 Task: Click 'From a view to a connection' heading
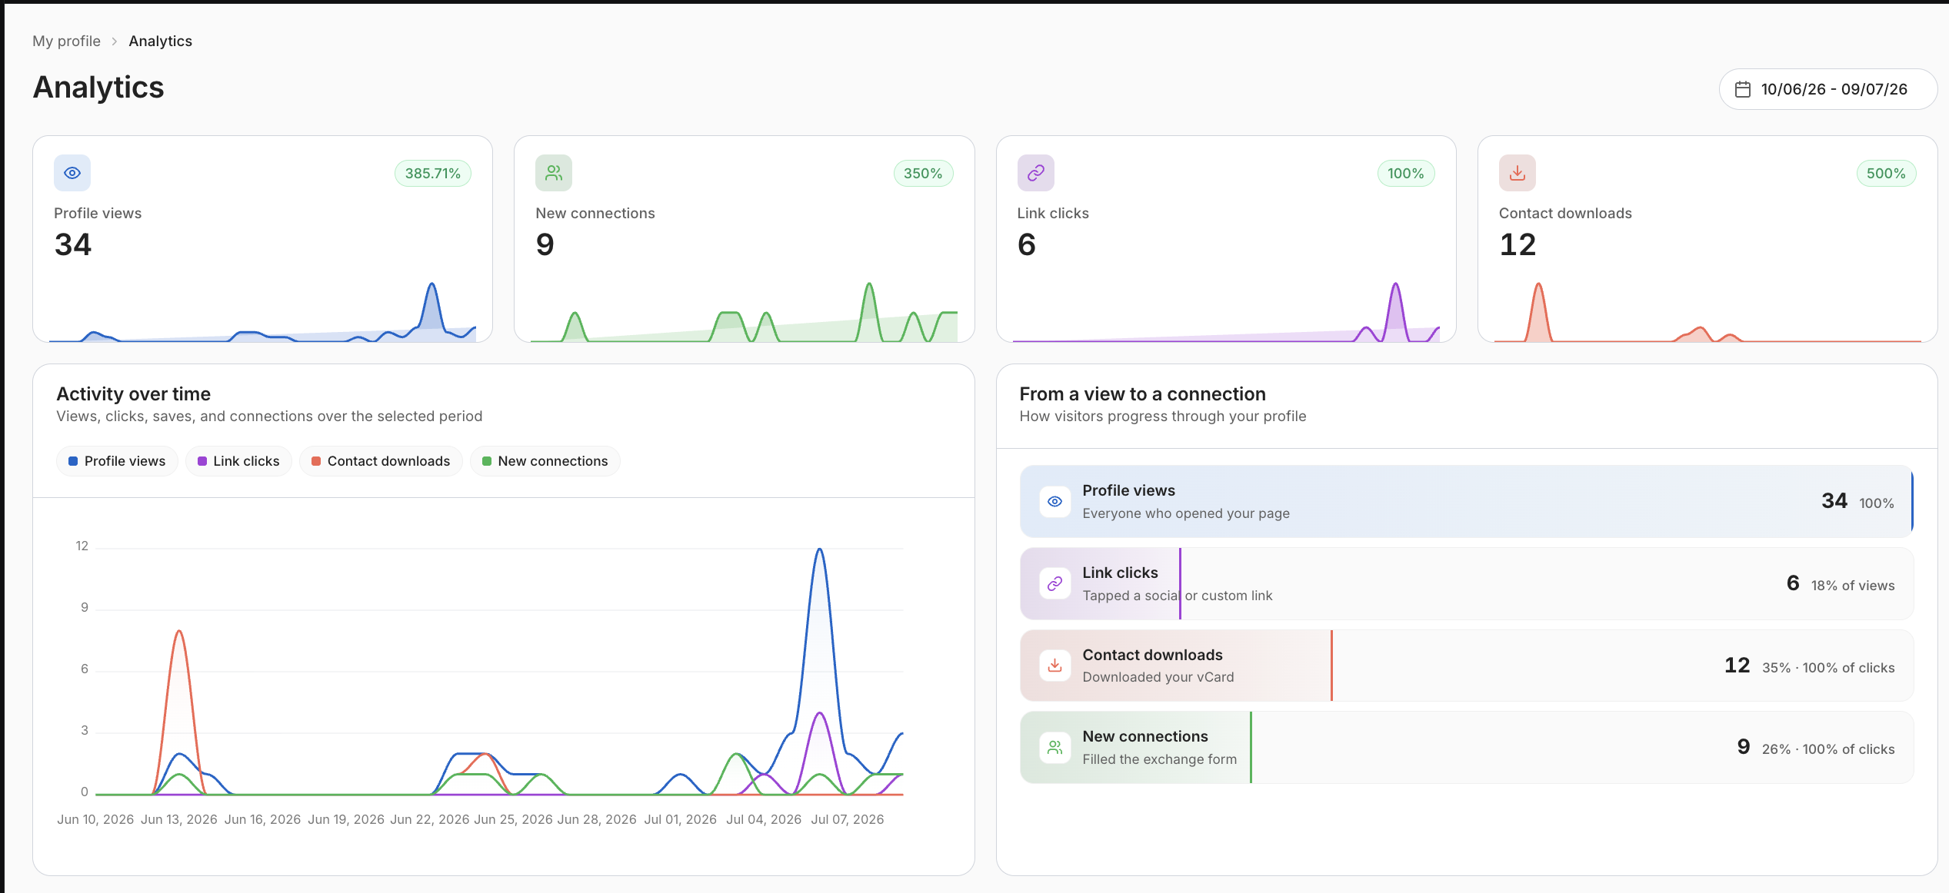(1143, 393)
